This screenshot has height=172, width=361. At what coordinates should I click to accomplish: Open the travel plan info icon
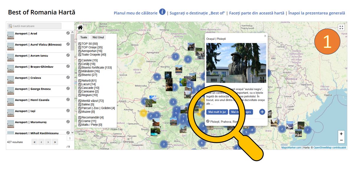[x=162, y=12]
